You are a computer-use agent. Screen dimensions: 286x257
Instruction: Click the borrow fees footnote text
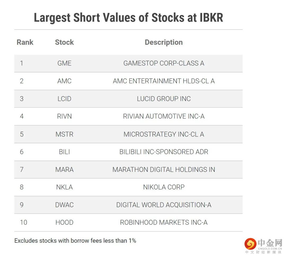(75, 241)
